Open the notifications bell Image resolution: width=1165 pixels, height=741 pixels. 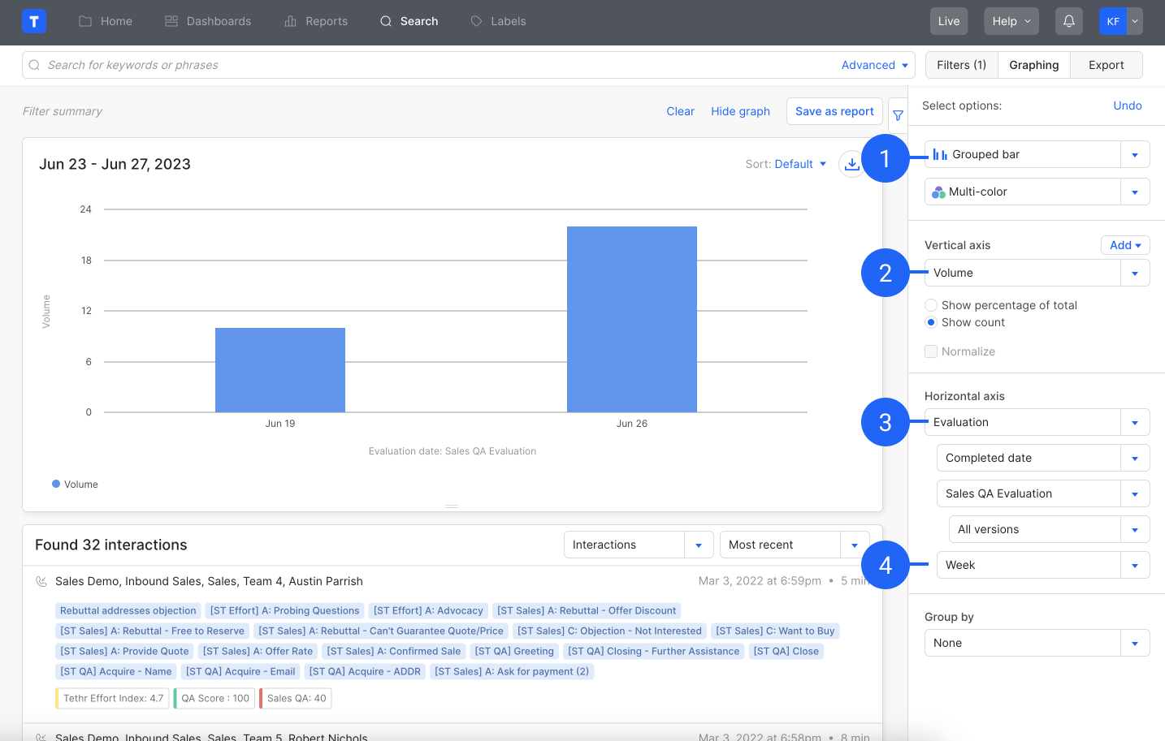pyautogui.click(x=1069, y=21)
